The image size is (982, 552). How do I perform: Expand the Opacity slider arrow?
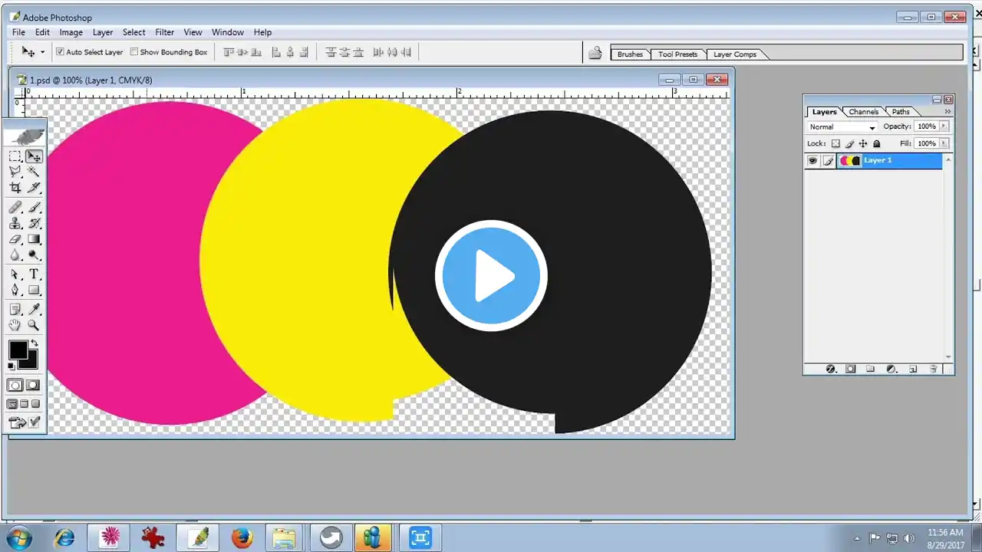(944, 127)
